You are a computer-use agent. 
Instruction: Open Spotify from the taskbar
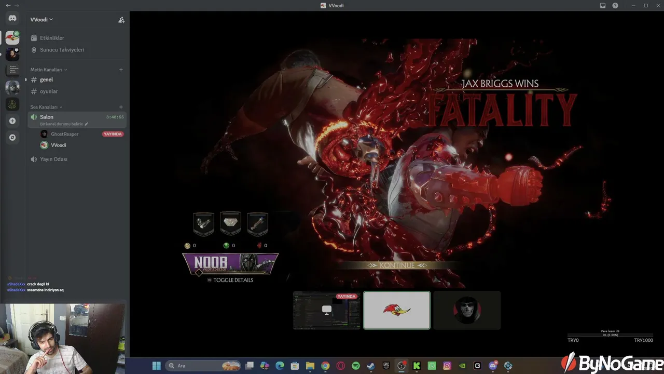[356, 366]
